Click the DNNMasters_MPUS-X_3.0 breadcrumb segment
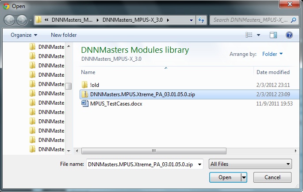This screenshot has height=192, width=303. tap(133, 20)
